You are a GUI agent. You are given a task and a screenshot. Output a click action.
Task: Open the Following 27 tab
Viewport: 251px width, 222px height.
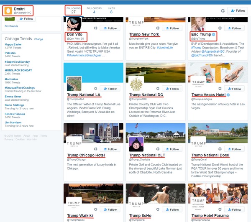pos(74,10)
